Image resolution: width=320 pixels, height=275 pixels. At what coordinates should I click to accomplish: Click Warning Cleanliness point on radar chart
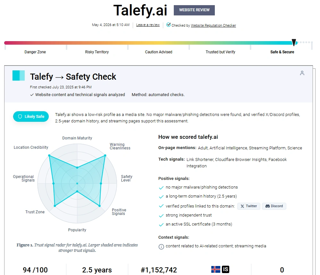click(105, 155)
